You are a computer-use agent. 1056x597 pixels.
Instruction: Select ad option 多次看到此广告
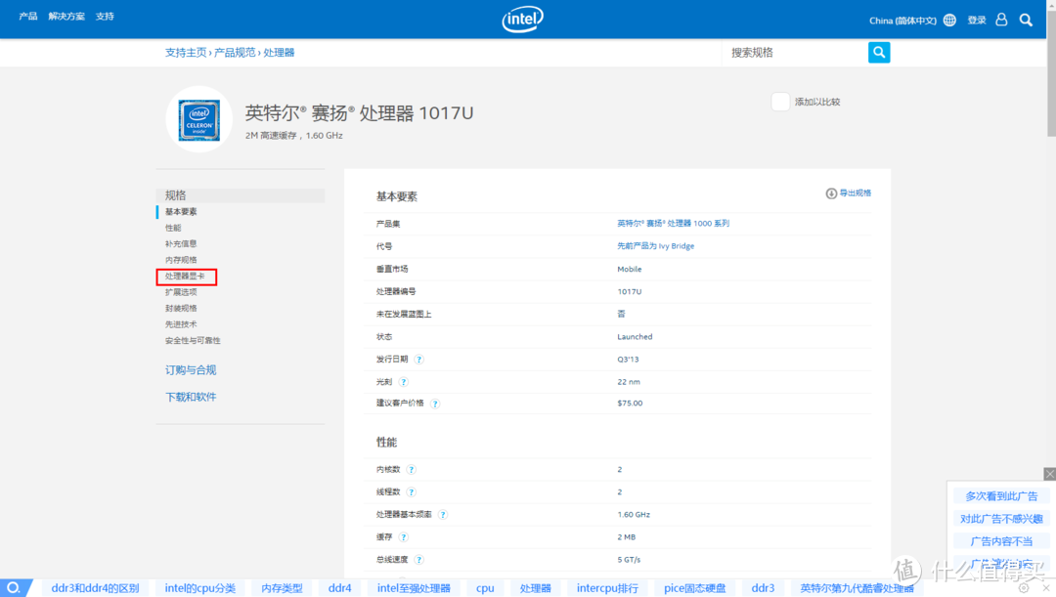[x=1001, y=496]
